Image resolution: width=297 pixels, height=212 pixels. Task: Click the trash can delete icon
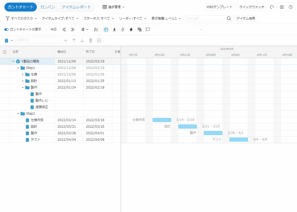click(x=91, y=40)
